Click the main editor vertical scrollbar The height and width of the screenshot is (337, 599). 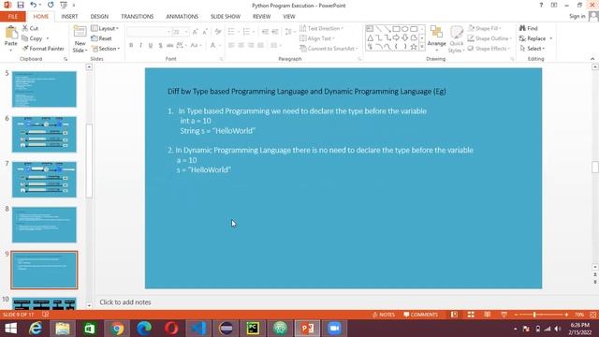click(x=595, y=167)
